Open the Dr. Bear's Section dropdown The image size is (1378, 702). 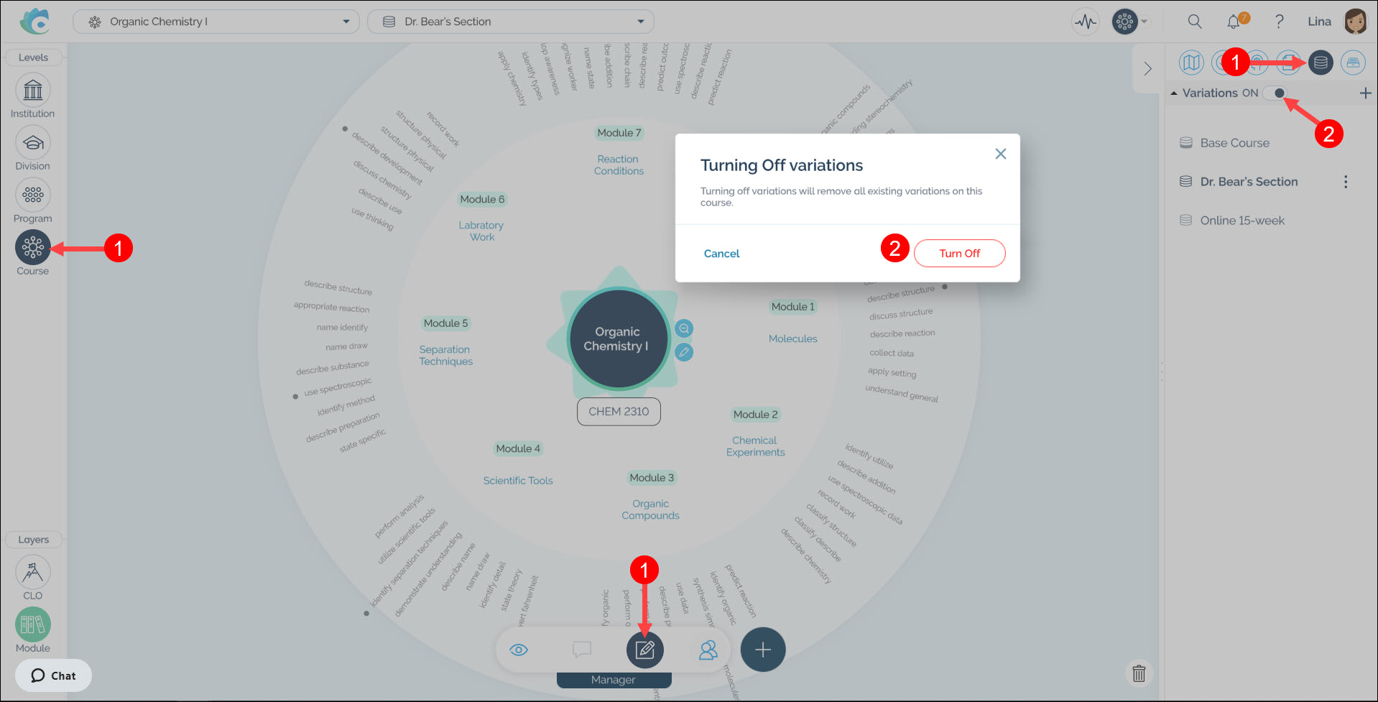(511, 22)
